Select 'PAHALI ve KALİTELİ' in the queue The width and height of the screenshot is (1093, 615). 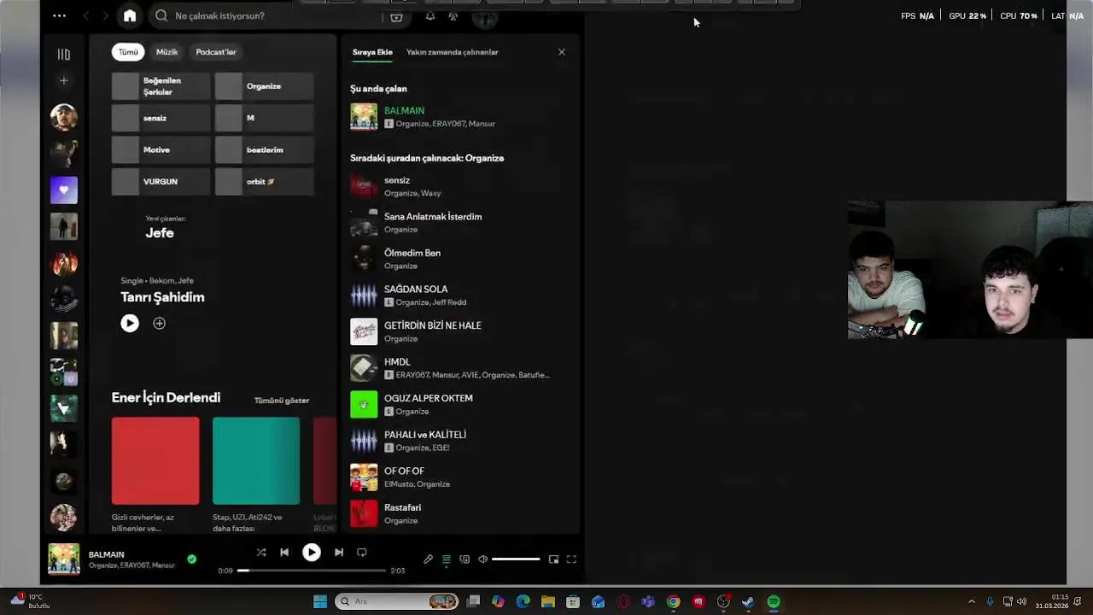click(x=459, y=441)
